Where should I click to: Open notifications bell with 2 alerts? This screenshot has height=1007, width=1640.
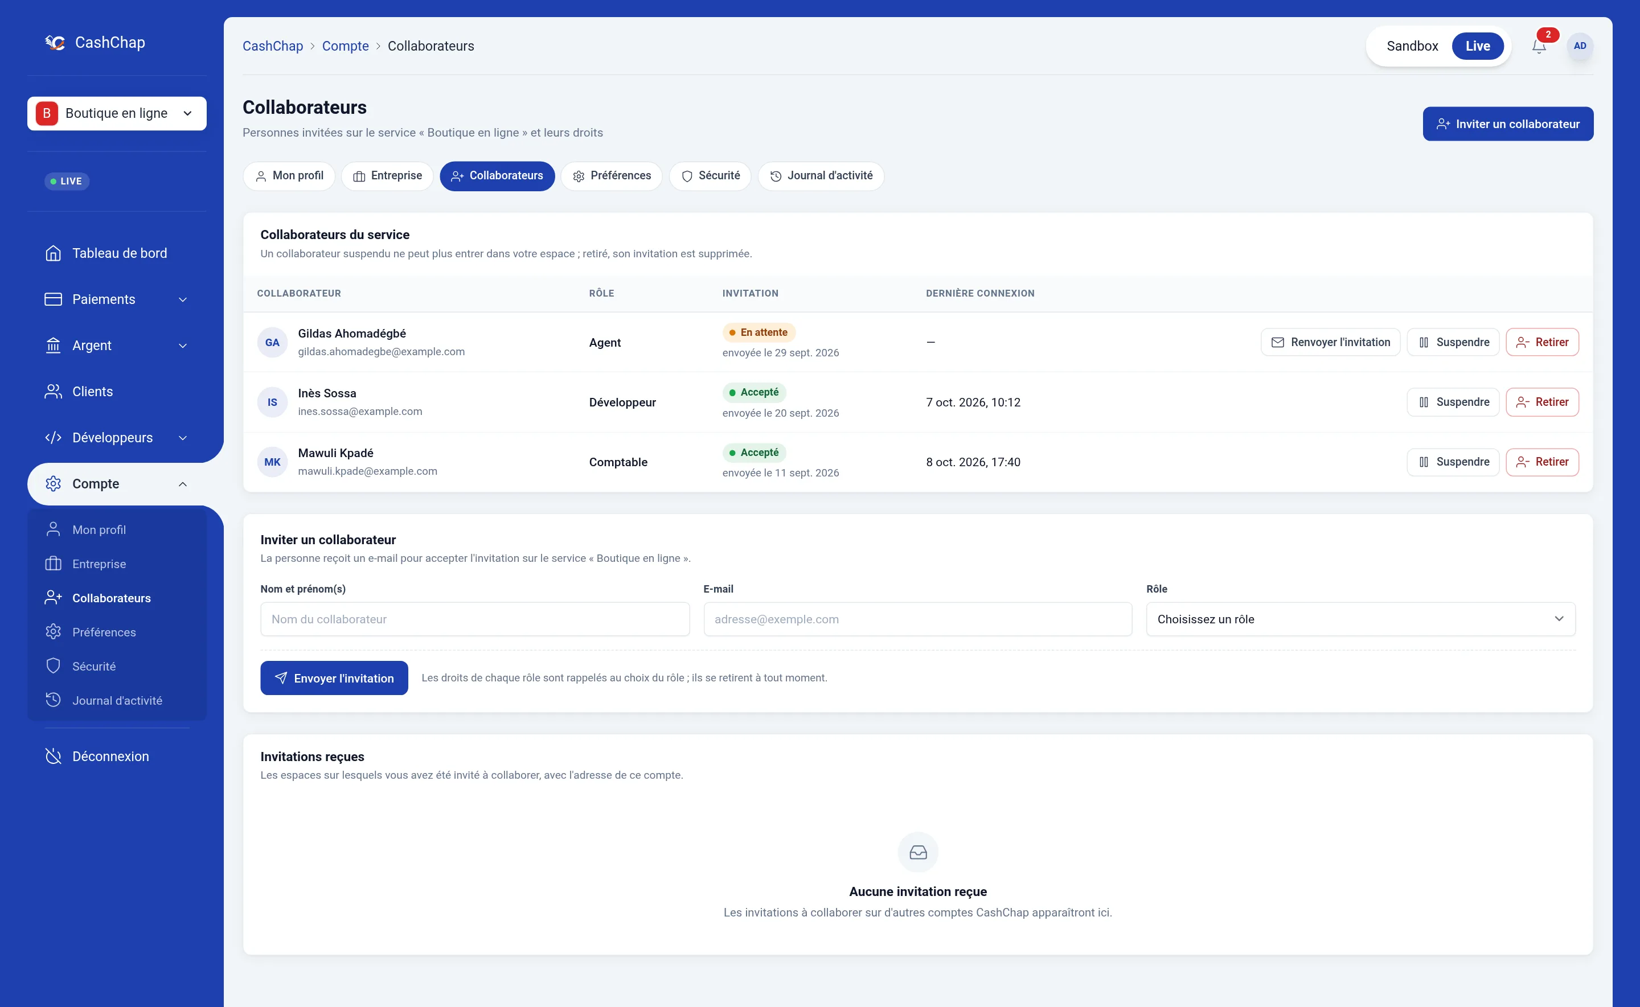pyautogui.click(x=1539, y=46)
